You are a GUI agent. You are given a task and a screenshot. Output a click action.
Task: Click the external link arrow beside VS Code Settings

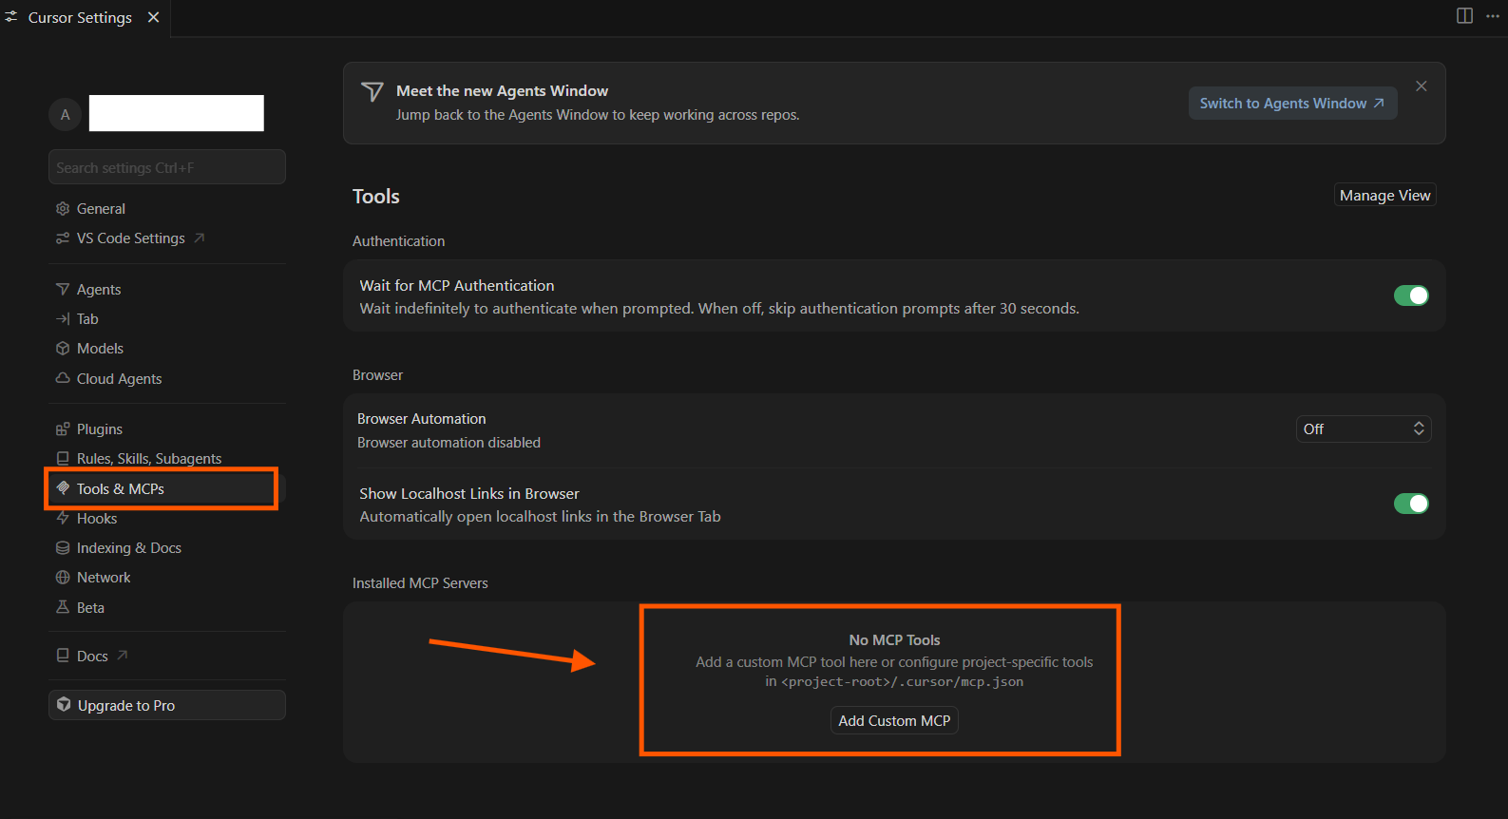[200, 238]
